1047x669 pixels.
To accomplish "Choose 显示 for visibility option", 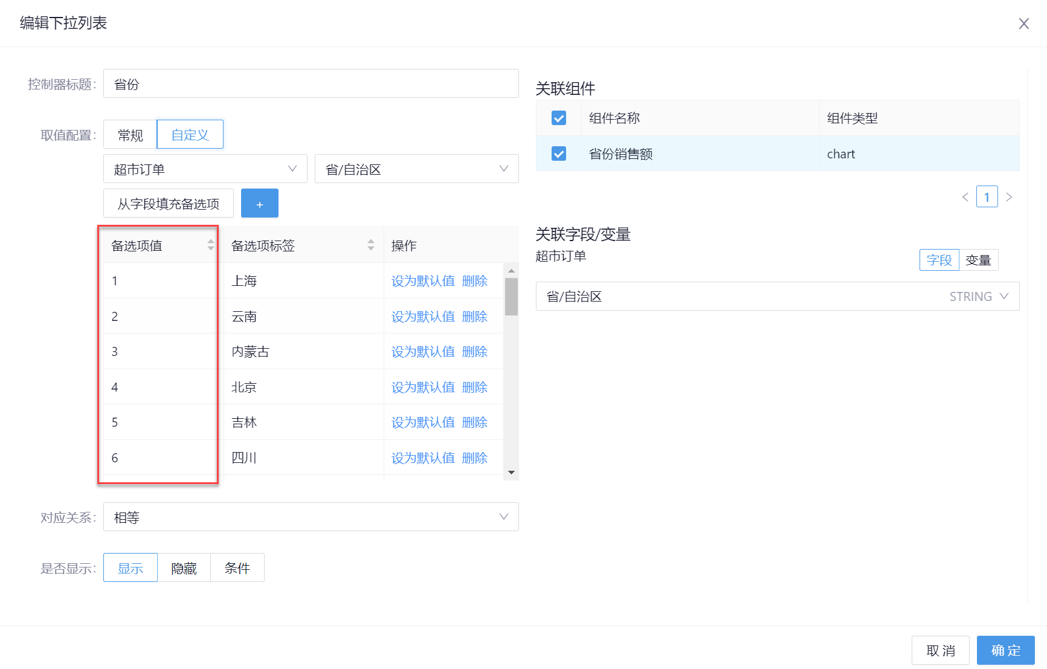I will click(130, 567).
